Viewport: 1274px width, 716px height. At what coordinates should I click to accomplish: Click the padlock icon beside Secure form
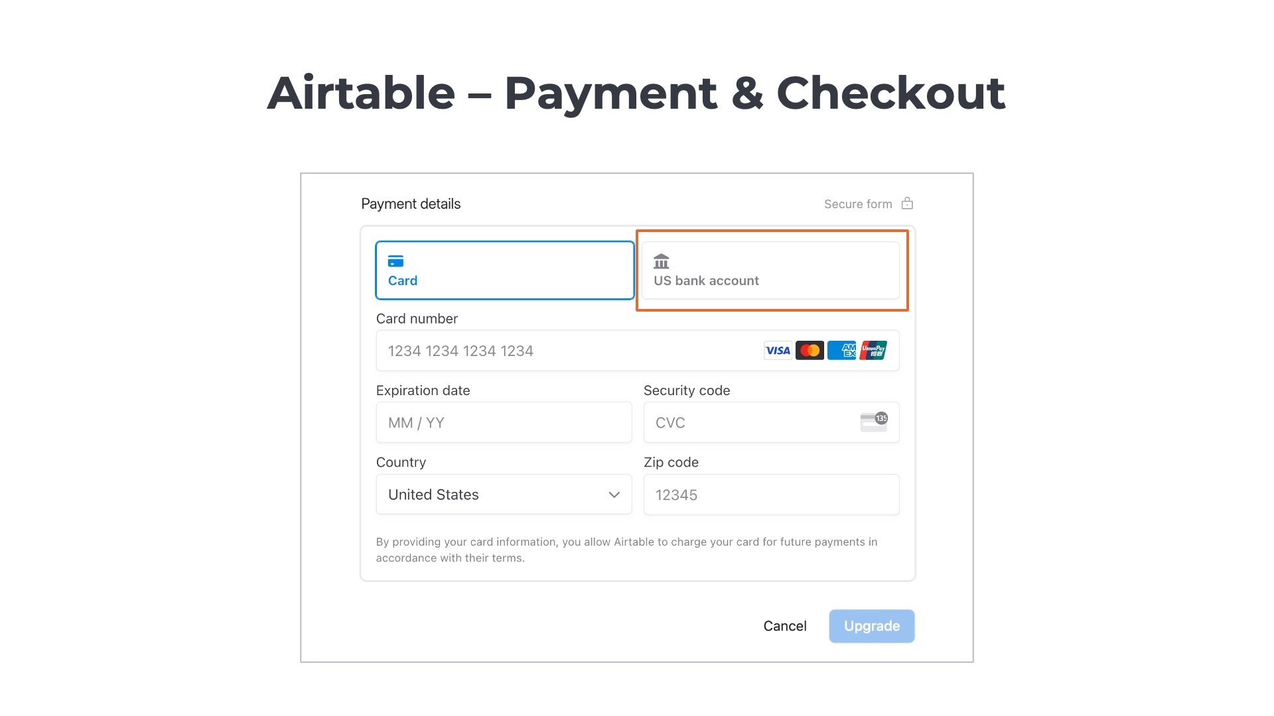pyautogui.click(x=906, y=203)
